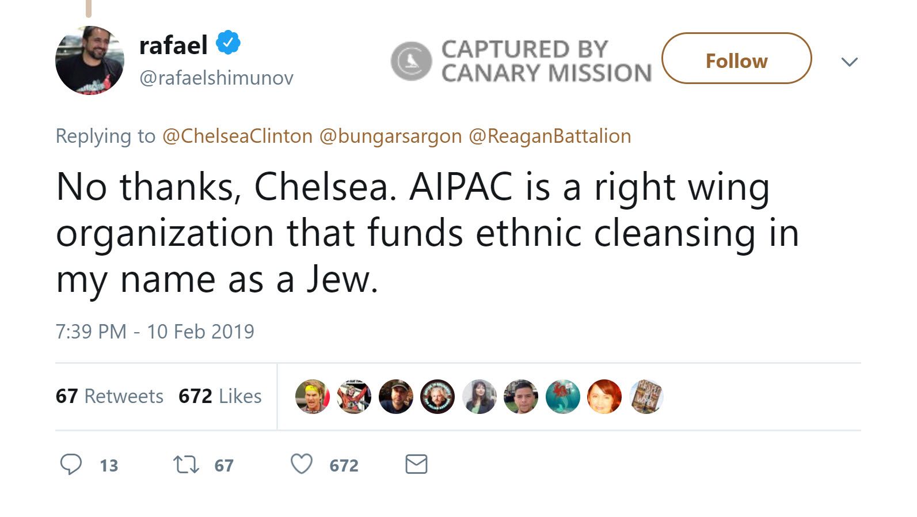Expand the tweet options chevron
The width and height of the screenshot is (917, 517).
coord(849,62)
